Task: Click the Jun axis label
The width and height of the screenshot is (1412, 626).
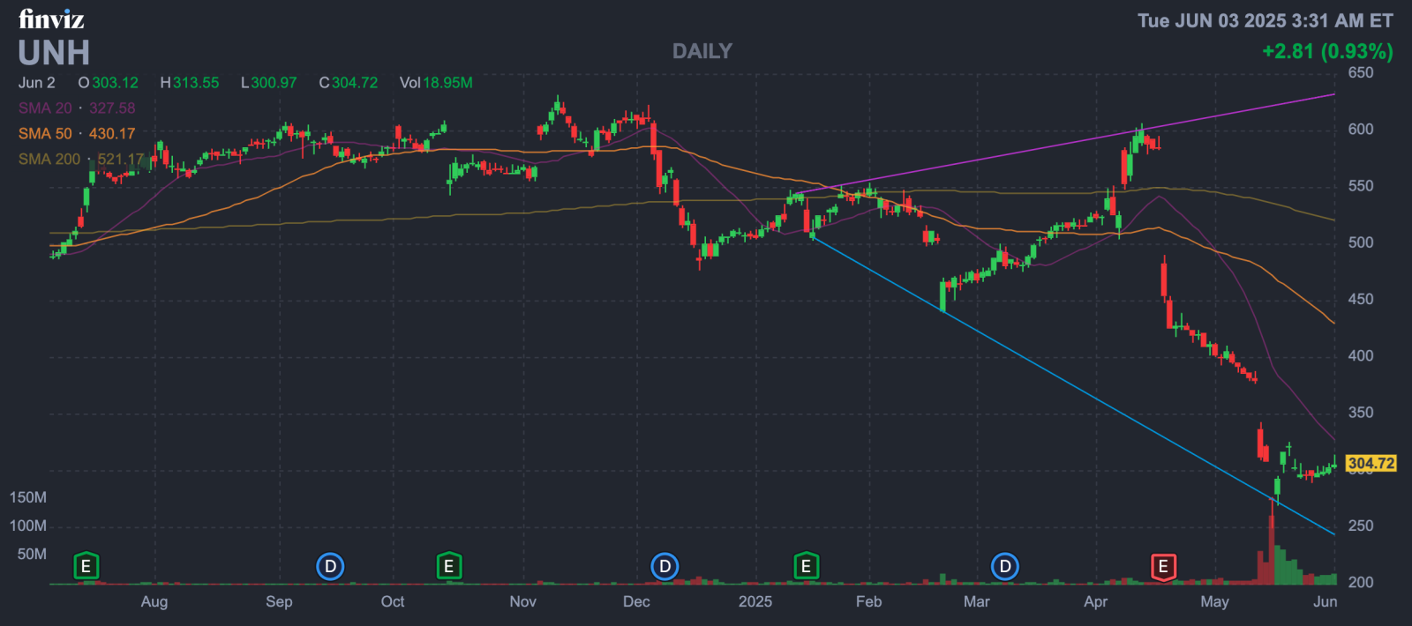Action: 1325,601
